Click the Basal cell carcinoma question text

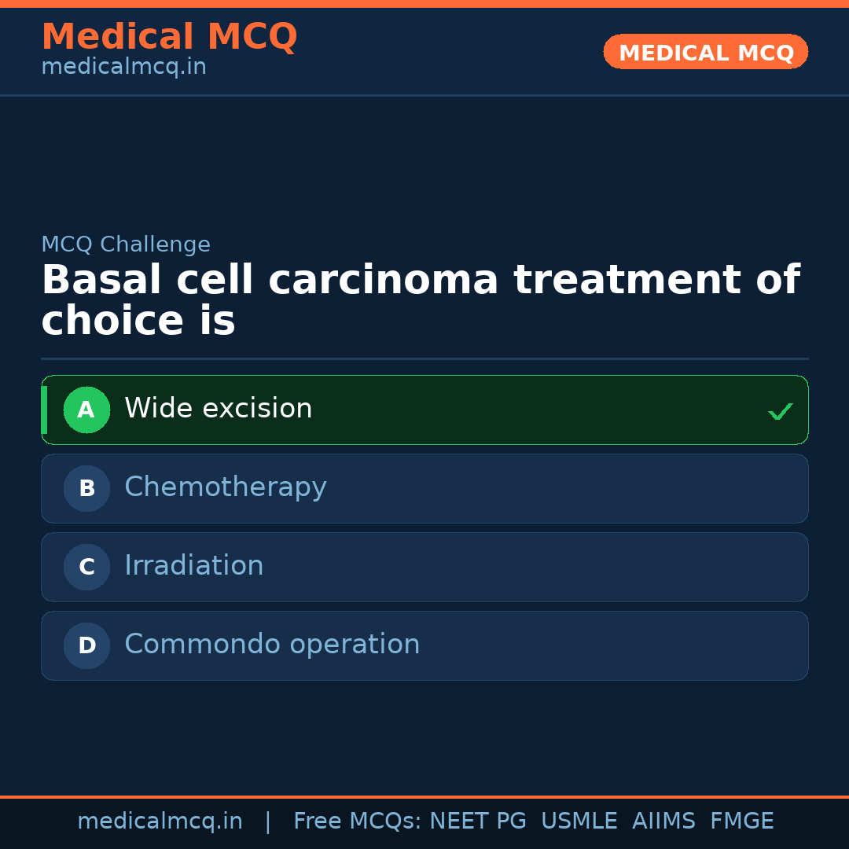click(x=420, y=301)
